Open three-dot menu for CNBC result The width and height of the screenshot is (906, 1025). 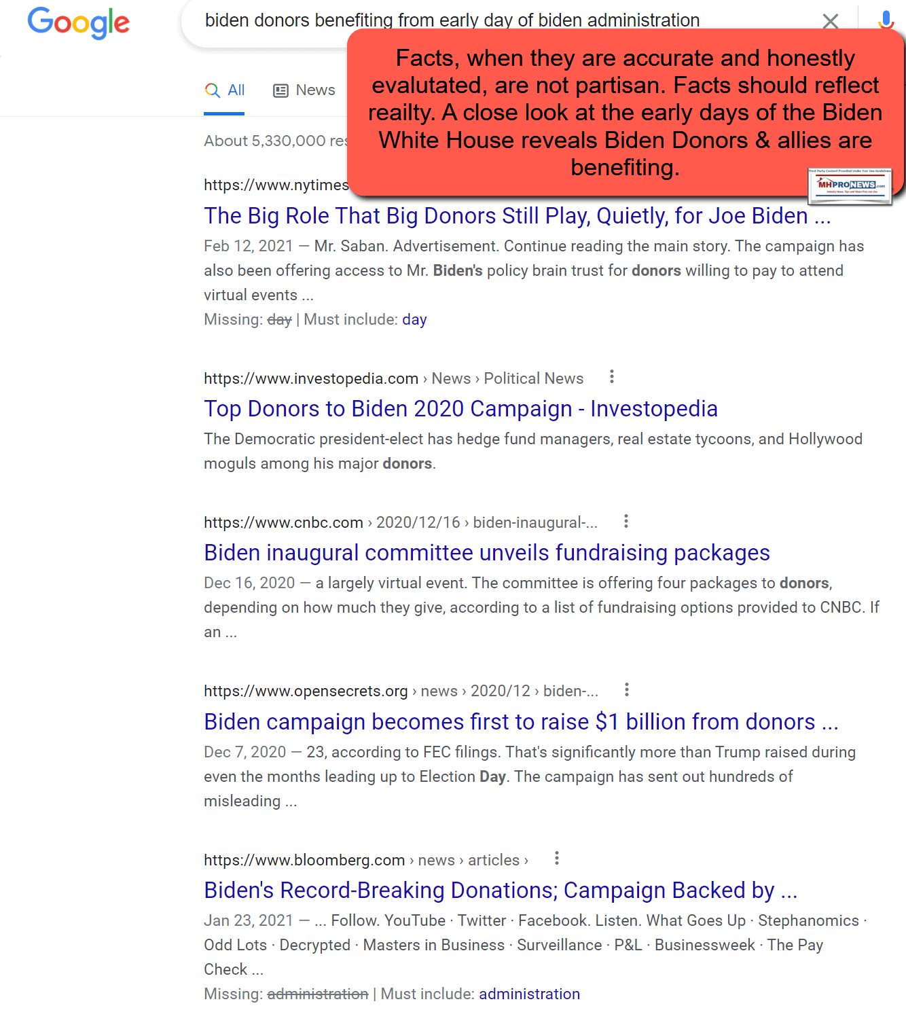(626, 522)
